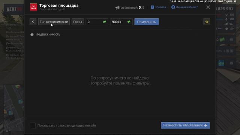The height and width of the screenshot is (135, 240).
Task: Click the Недвижимость home icon
Action: pos(32,34)
